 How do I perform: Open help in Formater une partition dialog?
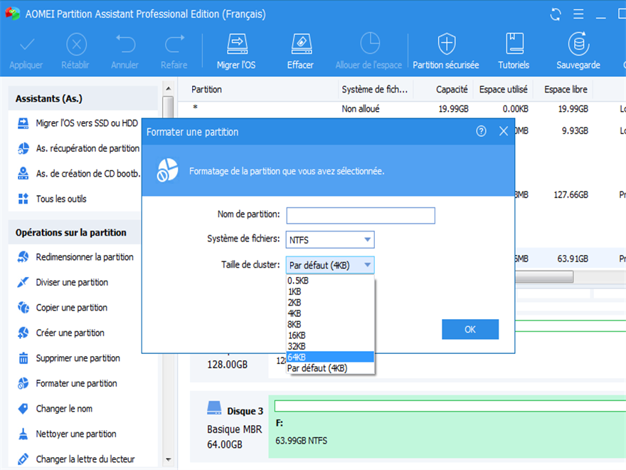[x=481, y=131]
